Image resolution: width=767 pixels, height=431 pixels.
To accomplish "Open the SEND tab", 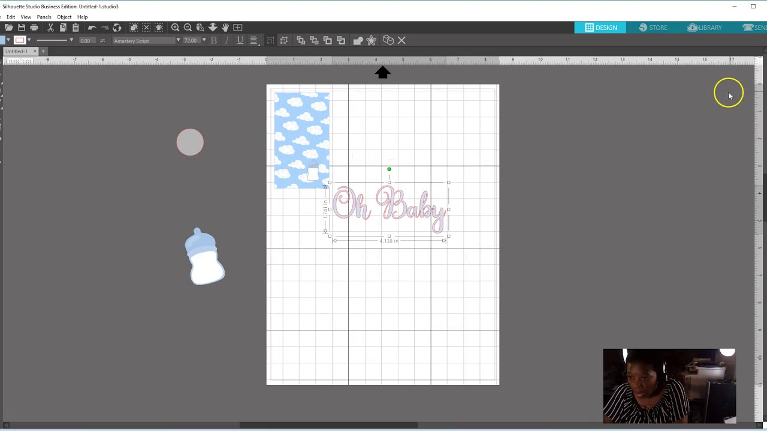I will point(754,28).
